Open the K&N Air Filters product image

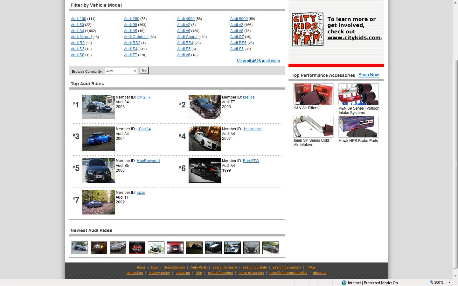tap(313, 94)
